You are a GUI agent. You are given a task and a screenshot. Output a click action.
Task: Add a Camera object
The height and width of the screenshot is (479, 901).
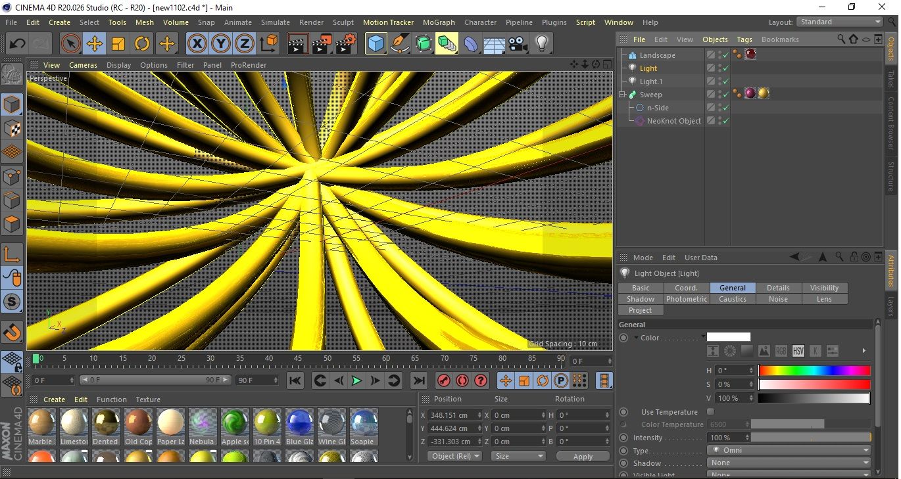click(518, 44)
